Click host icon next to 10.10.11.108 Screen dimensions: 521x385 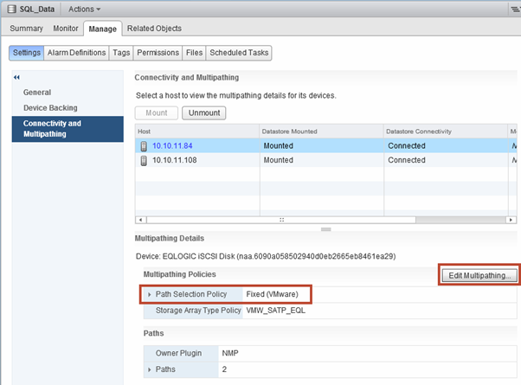[144, 160]
